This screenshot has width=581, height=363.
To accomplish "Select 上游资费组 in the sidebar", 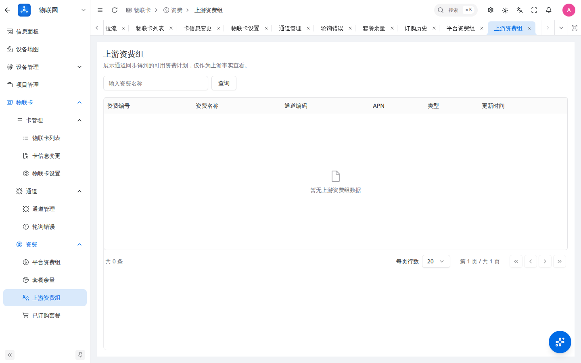I will [45, 298].
